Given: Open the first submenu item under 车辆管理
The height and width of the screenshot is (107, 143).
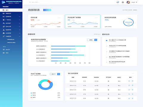Looking at the screenshot, I should [11, 40].
